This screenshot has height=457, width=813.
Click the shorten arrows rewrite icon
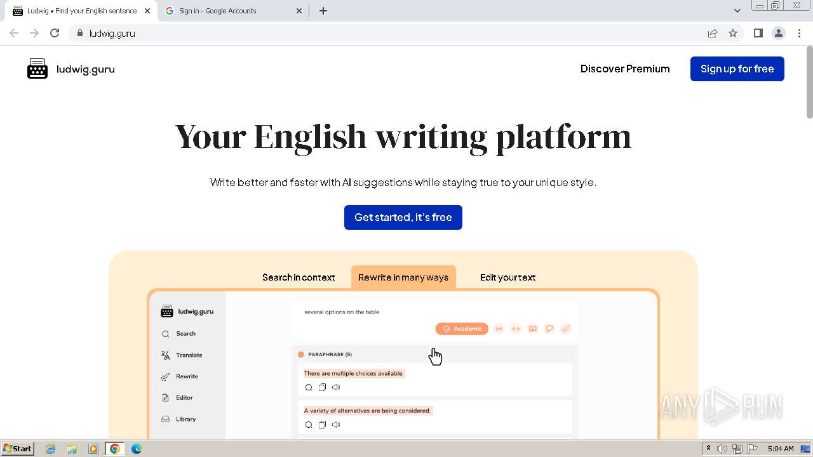pos(499,329)
